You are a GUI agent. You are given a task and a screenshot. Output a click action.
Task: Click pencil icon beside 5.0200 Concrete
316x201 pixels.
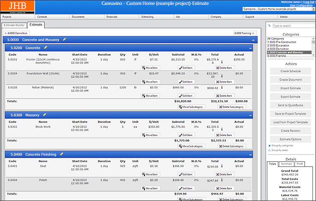45,48
